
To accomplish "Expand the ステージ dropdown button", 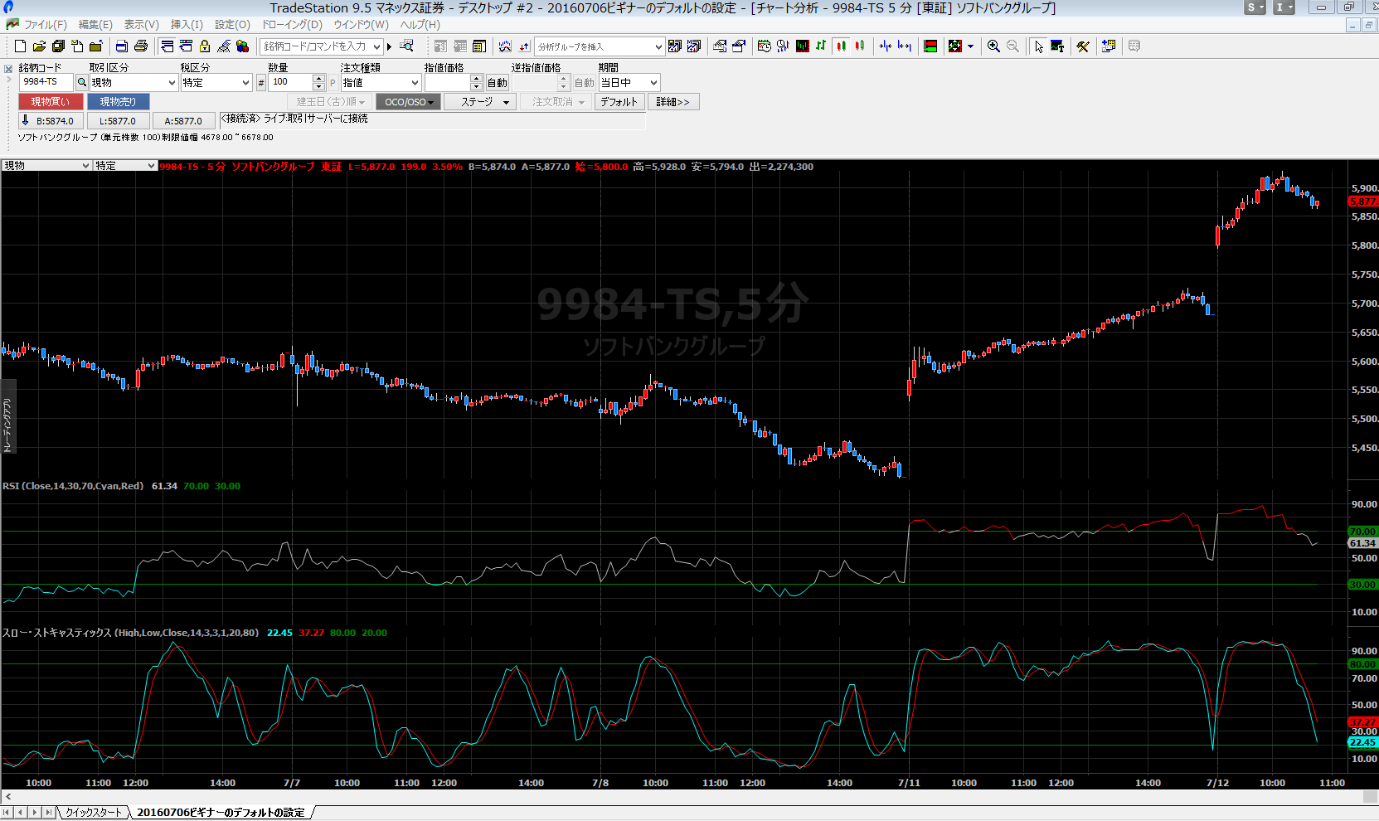I will tap(480, 102).
